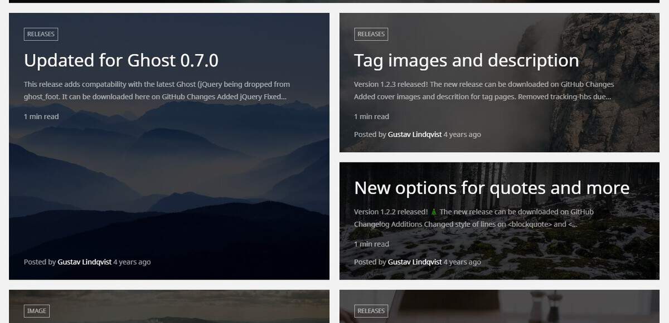Click "4 years ago" under the quotes post
This screenshot has width=669, height=323.
coord(462,262)
